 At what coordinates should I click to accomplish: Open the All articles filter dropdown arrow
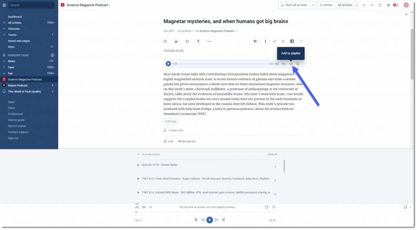tap(357, 5)
